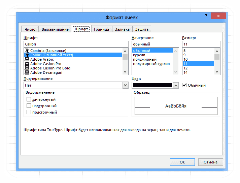Switch to the Граница tab
The width and height of the screenshot is (240, 183).
click(101, 29)
